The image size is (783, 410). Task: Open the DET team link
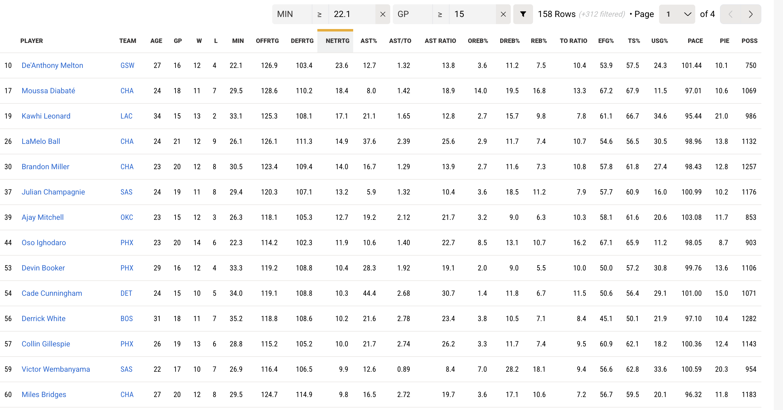click(126, 293)
